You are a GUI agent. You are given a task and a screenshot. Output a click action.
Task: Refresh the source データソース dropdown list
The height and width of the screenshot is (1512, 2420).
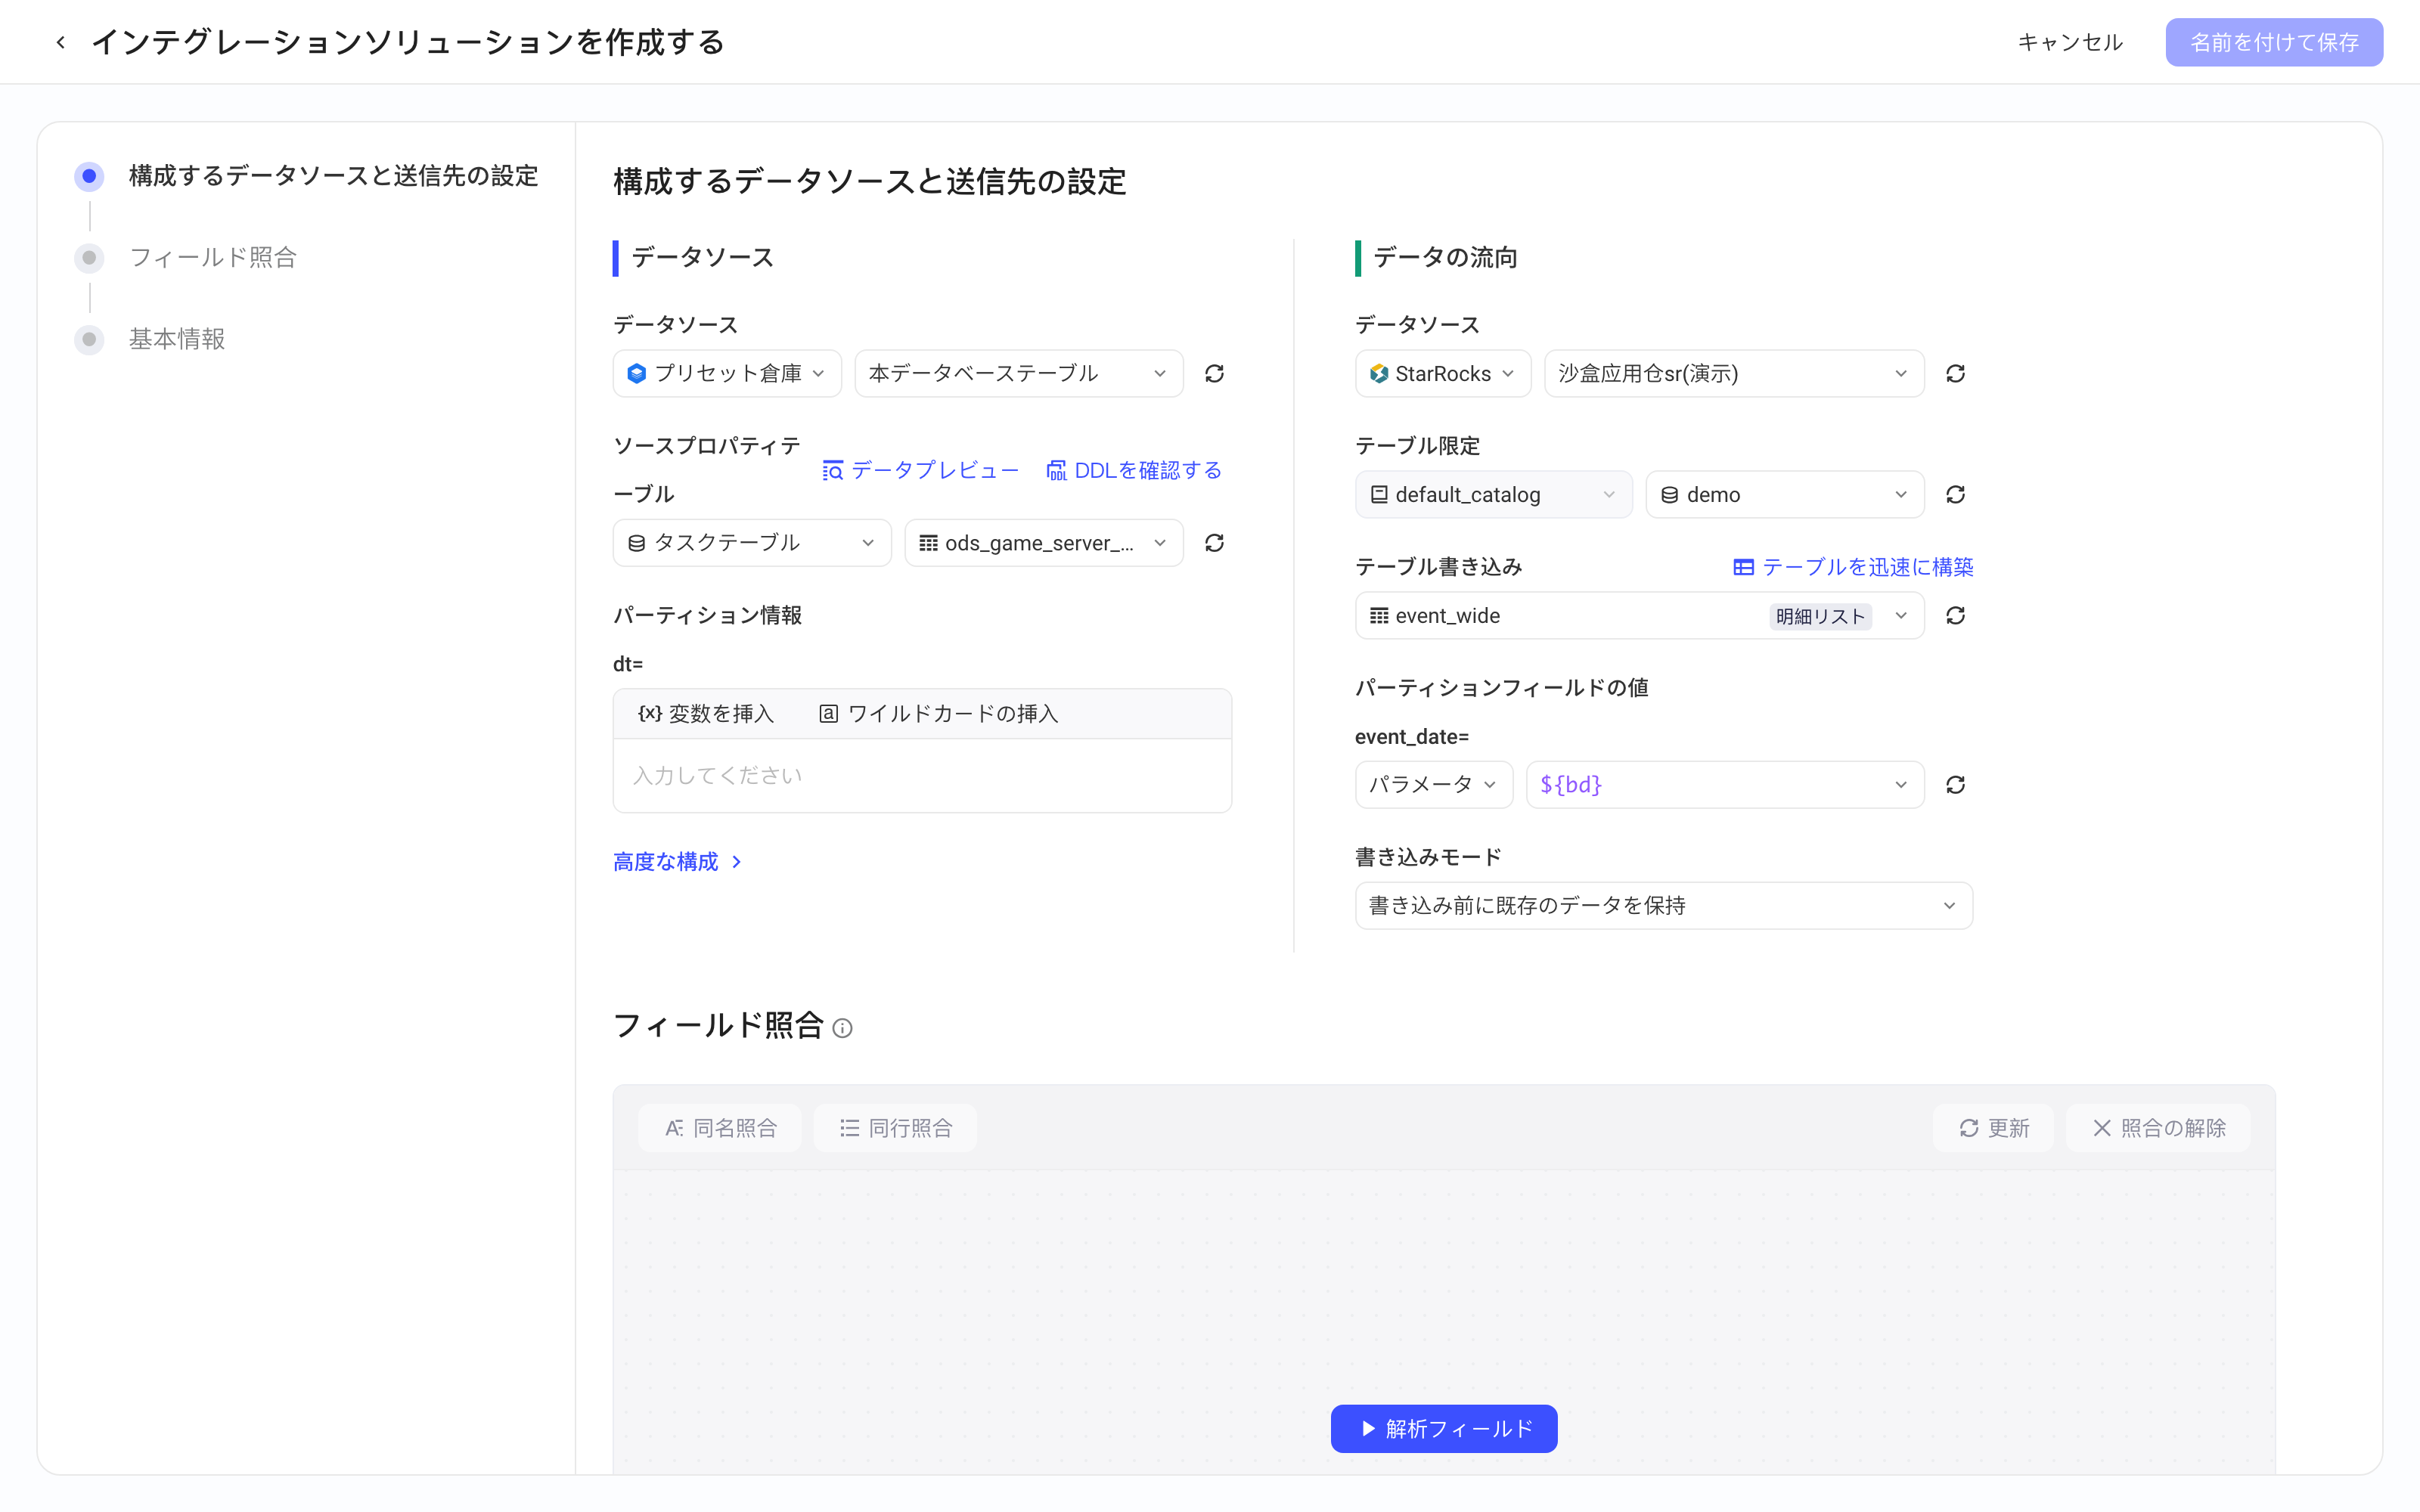[1214, 373]
